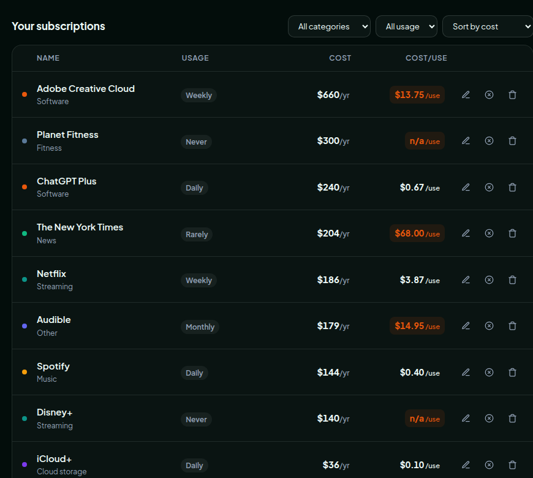Open the All usage filter dropdown
Screen dimensions: 533x478
tap(406, 26)
